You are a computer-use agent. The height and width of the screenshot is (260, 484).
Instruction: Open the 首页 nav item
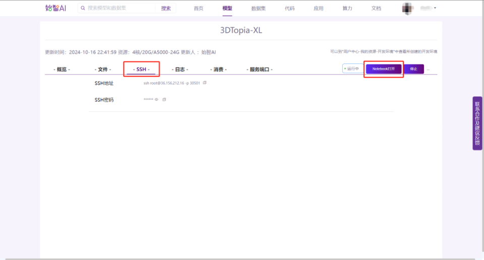coord(199,9)
